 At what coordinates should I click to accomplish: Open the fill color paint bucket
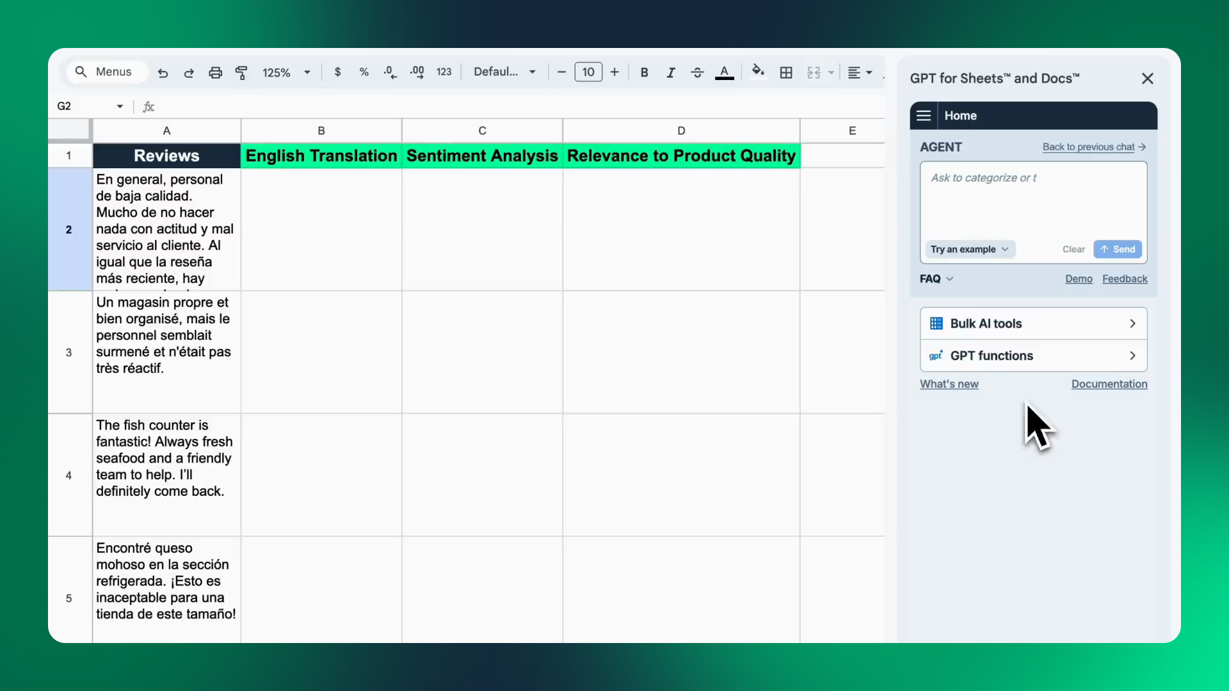tap(758, 72)
